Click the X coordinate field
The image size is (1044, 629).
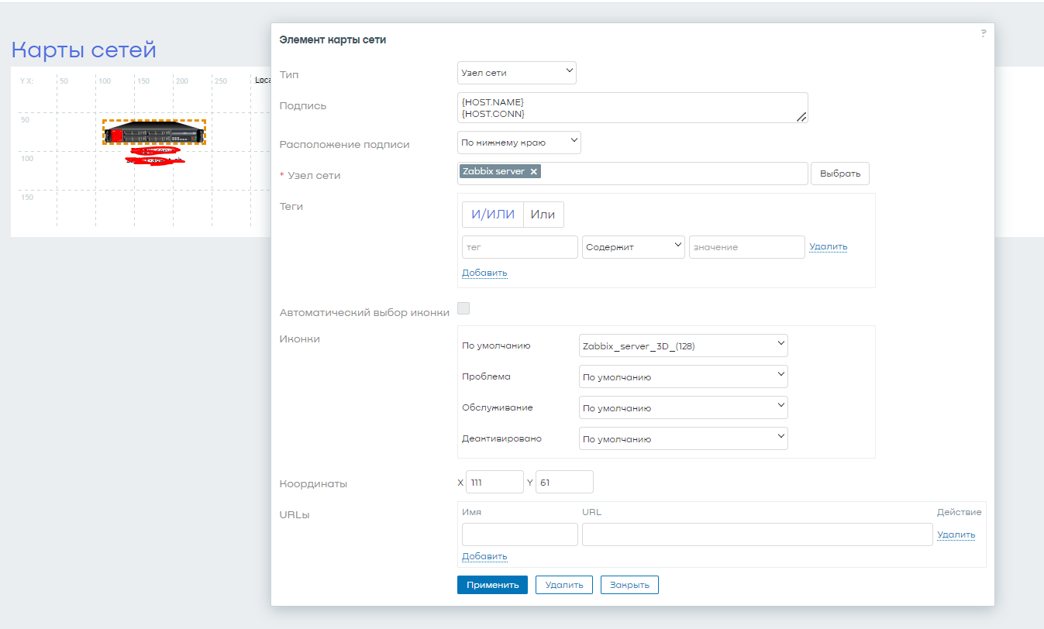click(x=494, y=482)
